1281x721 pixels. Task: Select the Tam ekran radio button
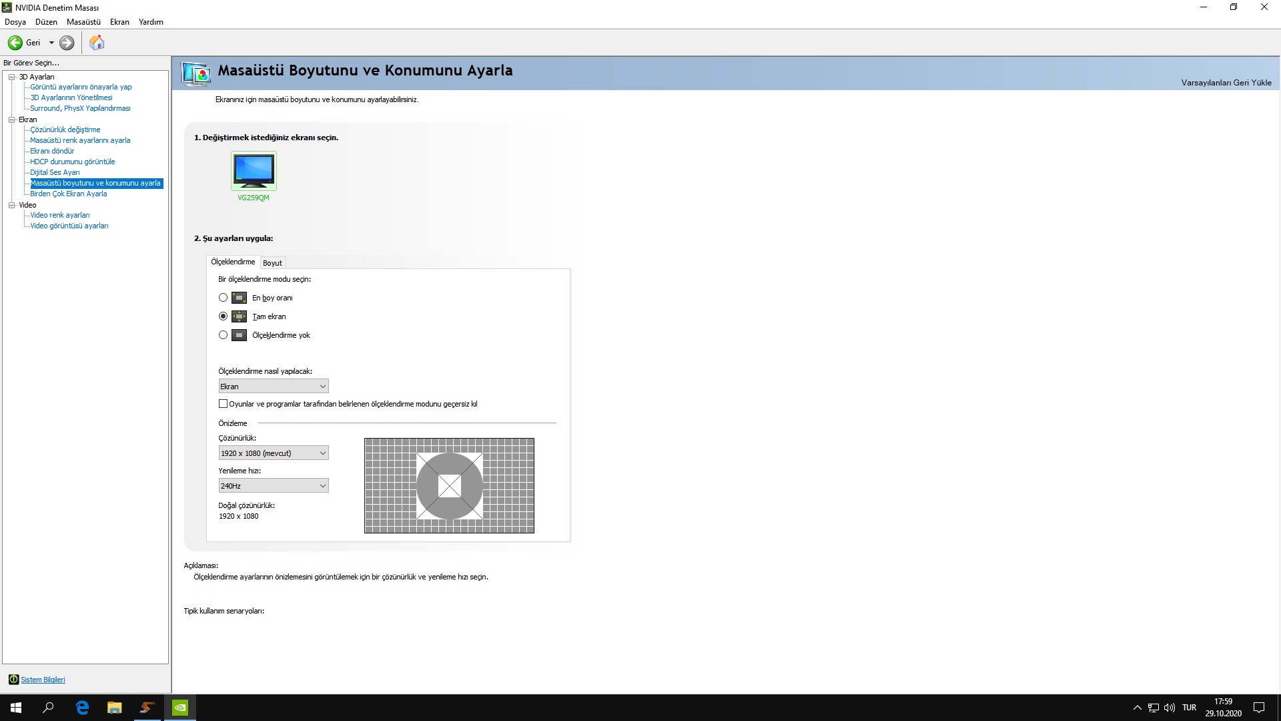[x=223, y=316]
